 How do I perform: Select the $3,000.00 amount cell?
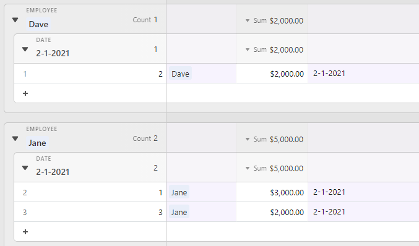coord(272,192)
